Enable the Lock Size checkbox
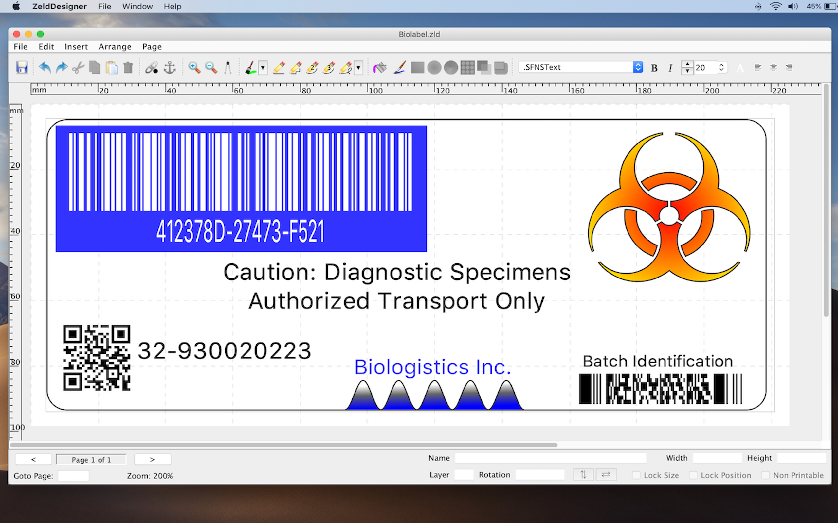The width and height of the screenshot is (838, 523). click(636, 475)
